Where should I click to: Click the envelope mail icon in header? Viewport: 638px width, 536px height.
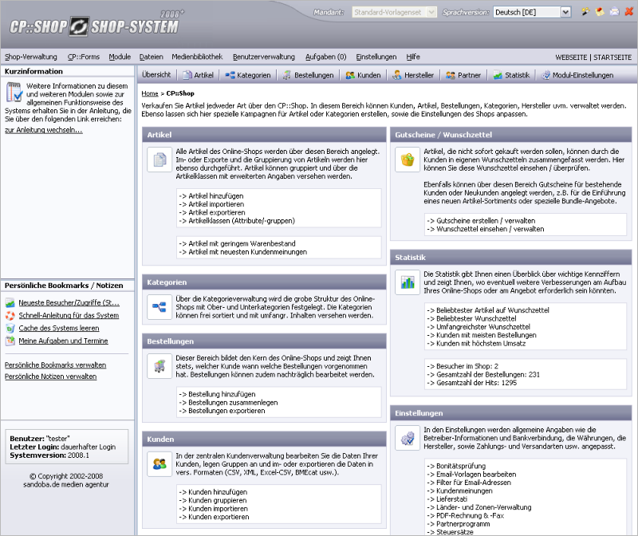[x=614, y=12]
